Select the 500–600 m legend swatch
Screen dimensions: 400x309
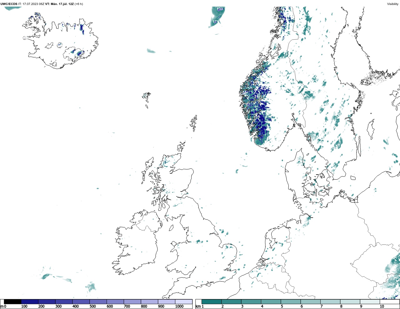[98, 302]
